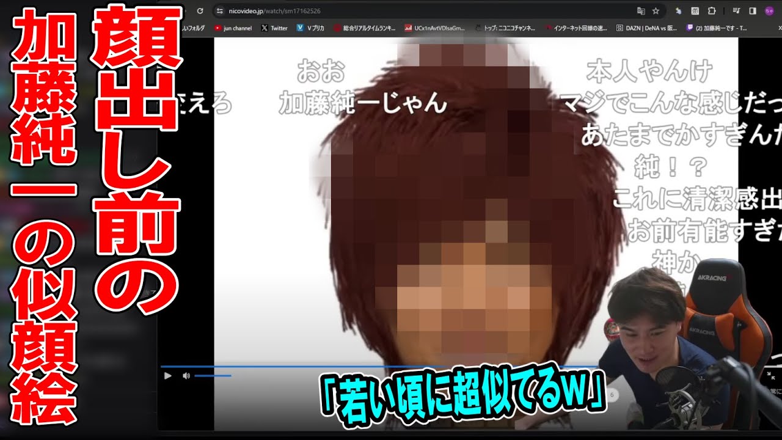Image resolution: width=782 pixels, height=440 pixels.
Task: Open the DAZN | DeNA vs 阪... bookmark
Action: click(x=646, y=28)
